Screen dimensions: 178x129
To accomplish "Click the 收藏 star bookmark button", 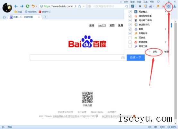I will click(x=18, y=12).
